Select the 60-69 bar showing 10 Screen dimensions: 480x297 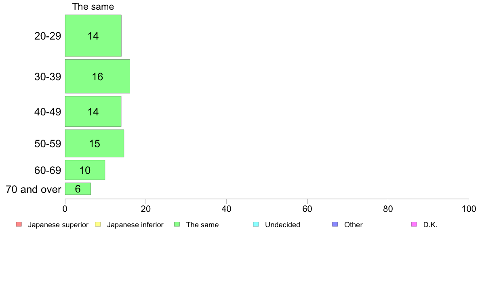point(85,170)
